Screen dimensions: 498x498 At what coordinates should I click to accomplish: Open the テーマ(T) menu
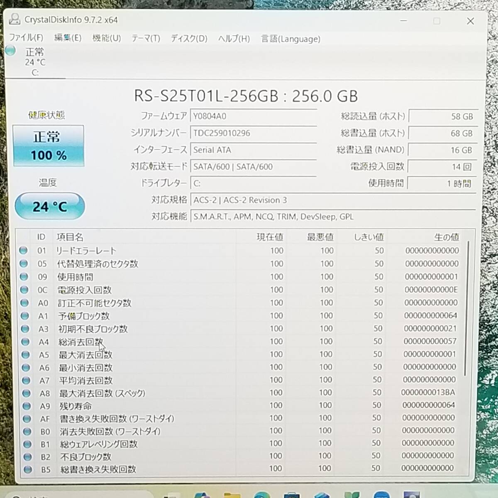[146, 39]
